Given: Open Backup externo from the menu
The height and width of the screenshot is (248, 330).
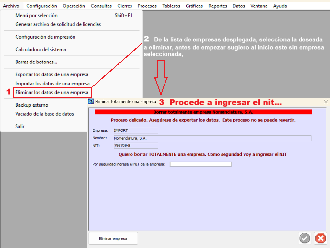Looking at the screenshot, I should click(32, 105).
